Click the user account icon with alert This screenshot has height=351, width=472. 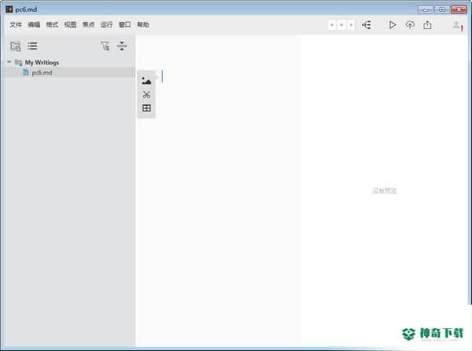(x=458, y=26)
